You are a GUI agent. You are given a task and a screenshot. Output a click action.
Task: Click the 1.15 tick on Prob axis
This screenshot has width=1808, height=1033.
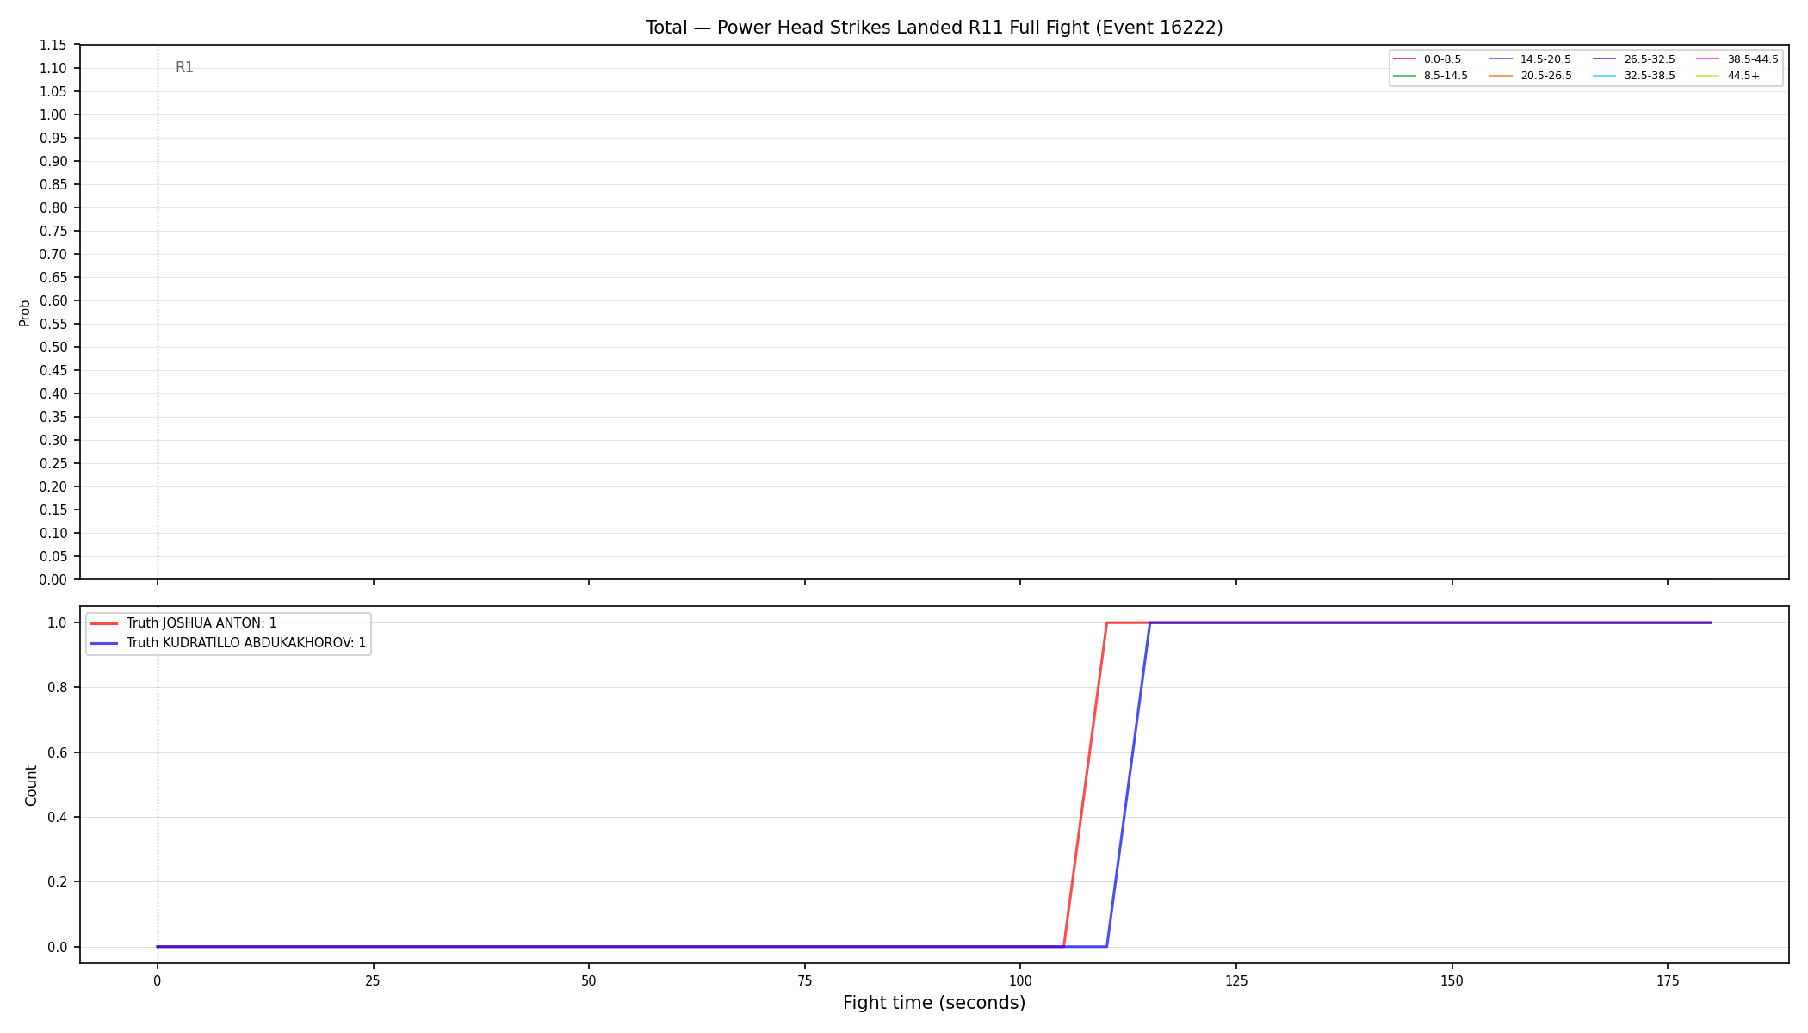[x=53, y=45]
